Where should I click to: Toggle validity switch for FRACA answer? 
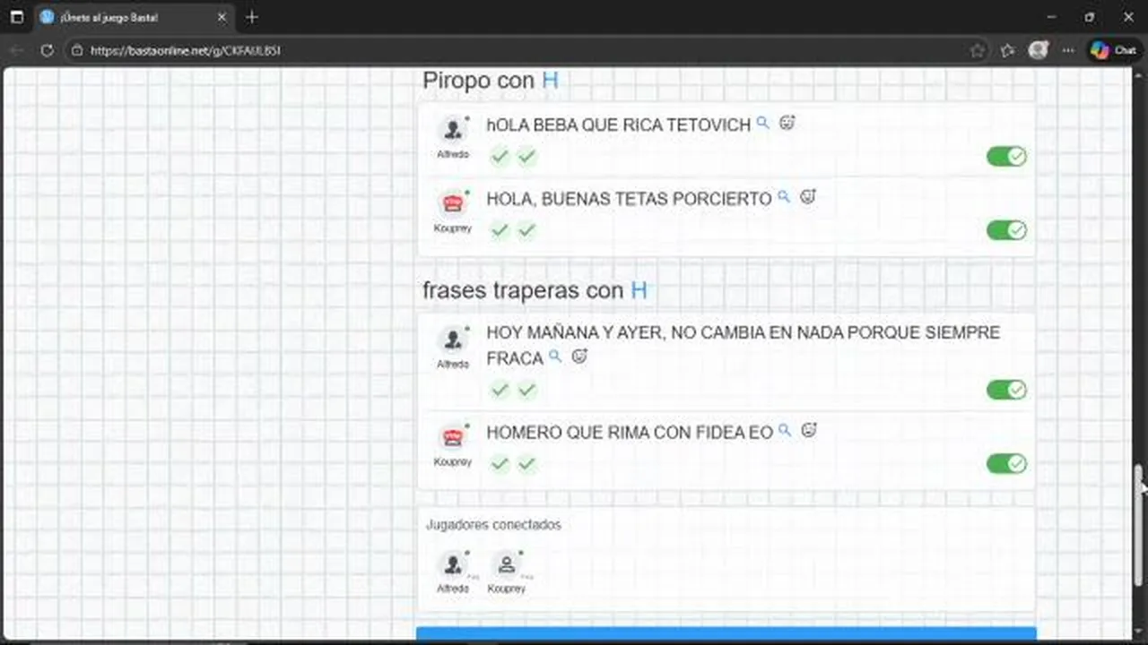coord(1006,390)
